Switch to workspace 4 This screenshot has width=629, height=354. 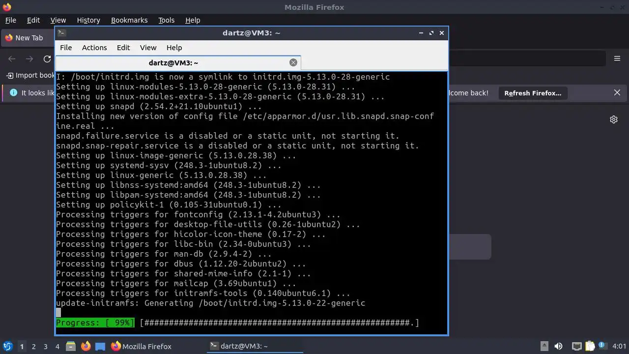[57, 346]
